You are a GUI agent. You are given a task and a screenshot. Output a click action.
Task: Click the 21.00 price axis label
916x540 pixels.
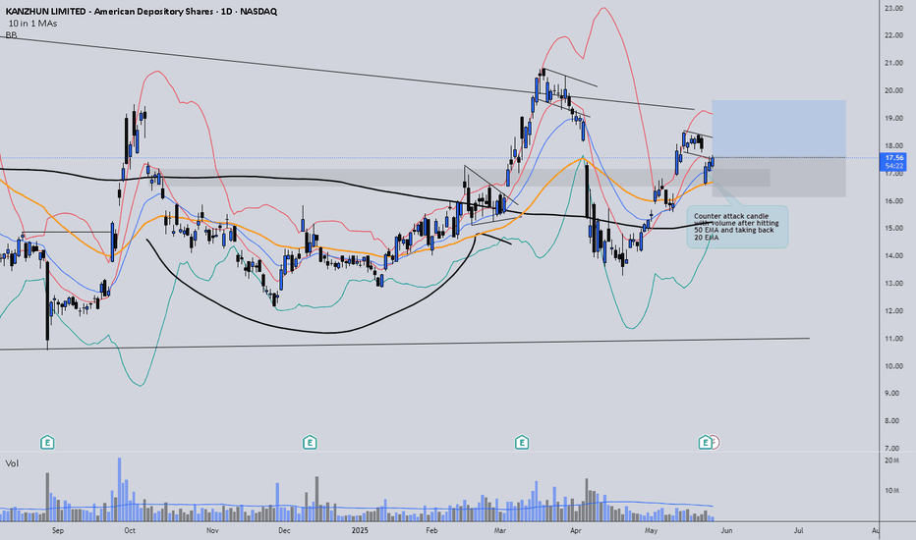(x=893, y=63)
